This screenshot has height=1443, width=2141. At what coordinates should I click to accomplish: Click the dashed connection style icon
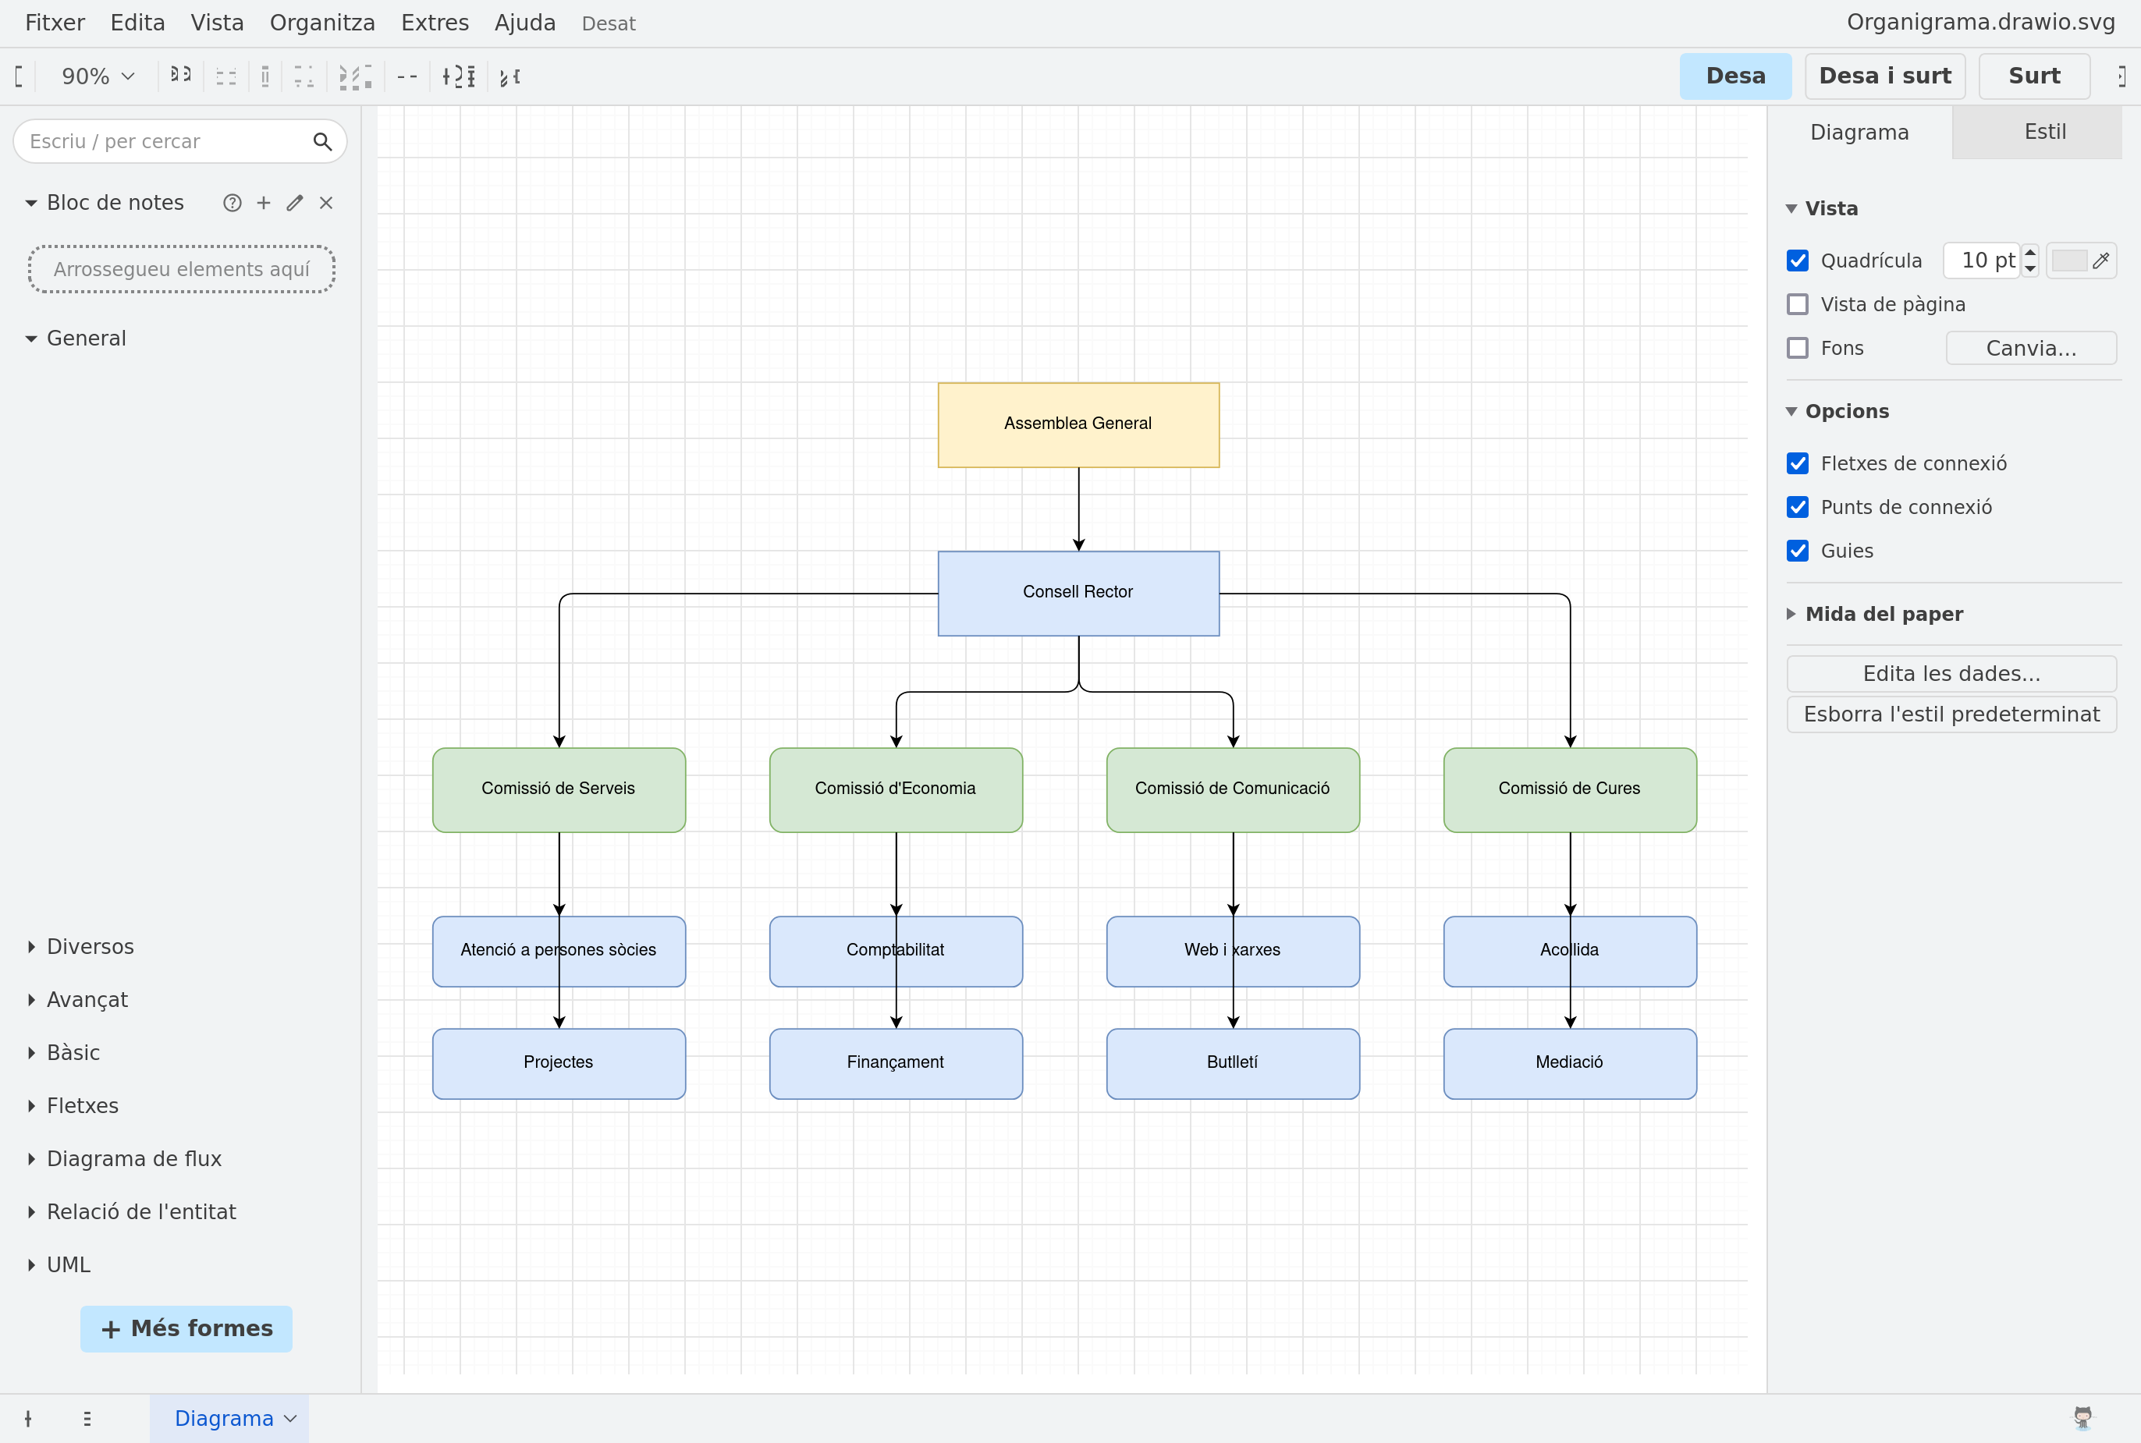(x=407, y=76)
